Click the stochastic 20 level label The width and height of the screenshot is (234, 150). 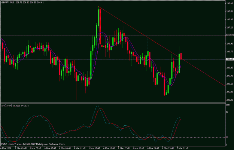[227, 137]
